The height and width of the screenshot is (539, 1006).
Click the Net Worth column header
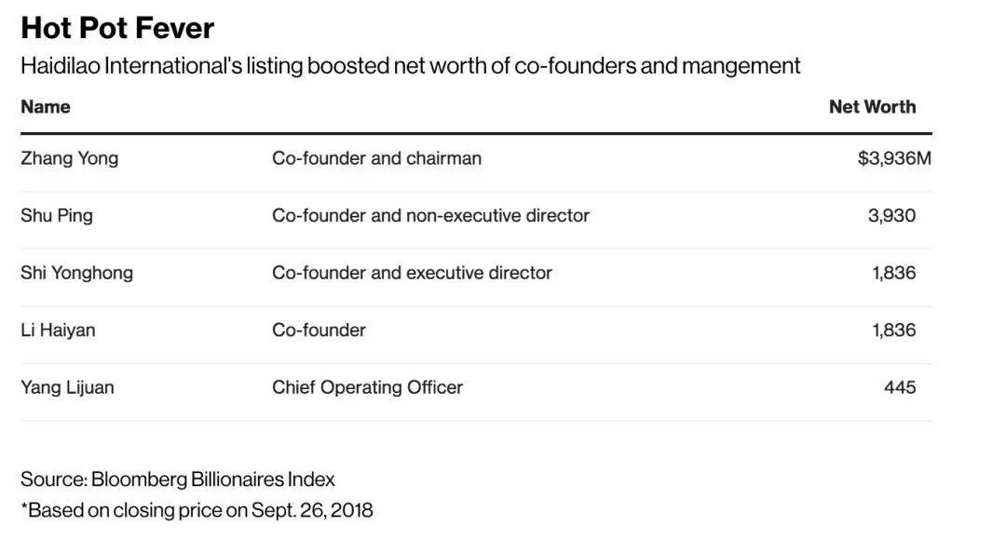[x=872, y=107]
